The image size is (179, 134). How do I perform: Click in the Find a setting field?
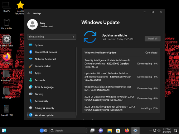point(52,36)
